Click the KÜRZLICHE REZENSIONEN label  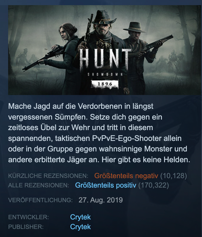click(48, 176)
